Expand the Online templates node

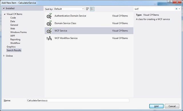(x=4, y=56)
